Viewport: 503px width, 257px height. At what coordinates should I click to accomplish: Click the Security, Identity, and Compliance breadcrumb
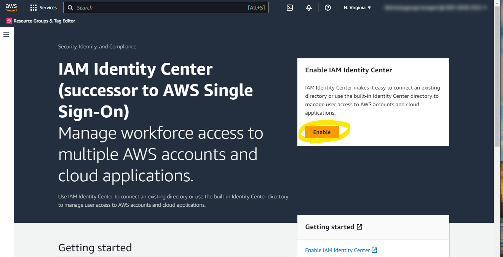[97, 46]
